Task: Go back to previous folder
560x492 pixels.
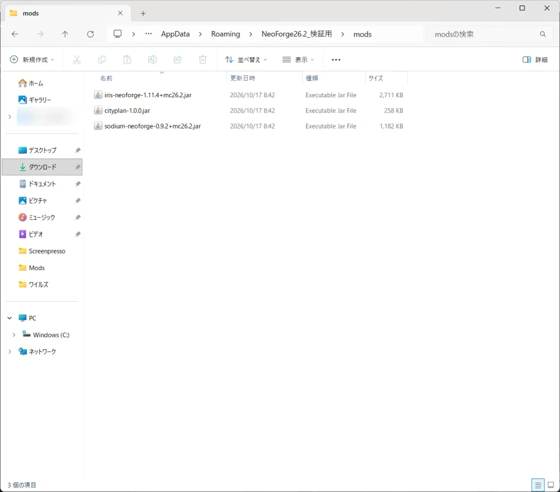Action: pos(15,34)
